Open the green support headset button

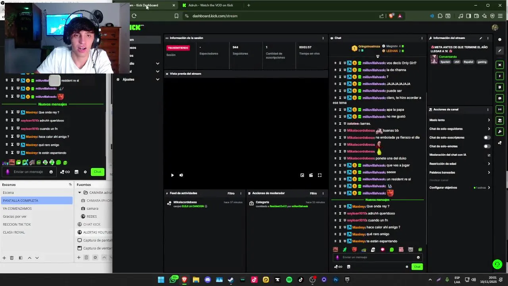[x=497, y=264]
